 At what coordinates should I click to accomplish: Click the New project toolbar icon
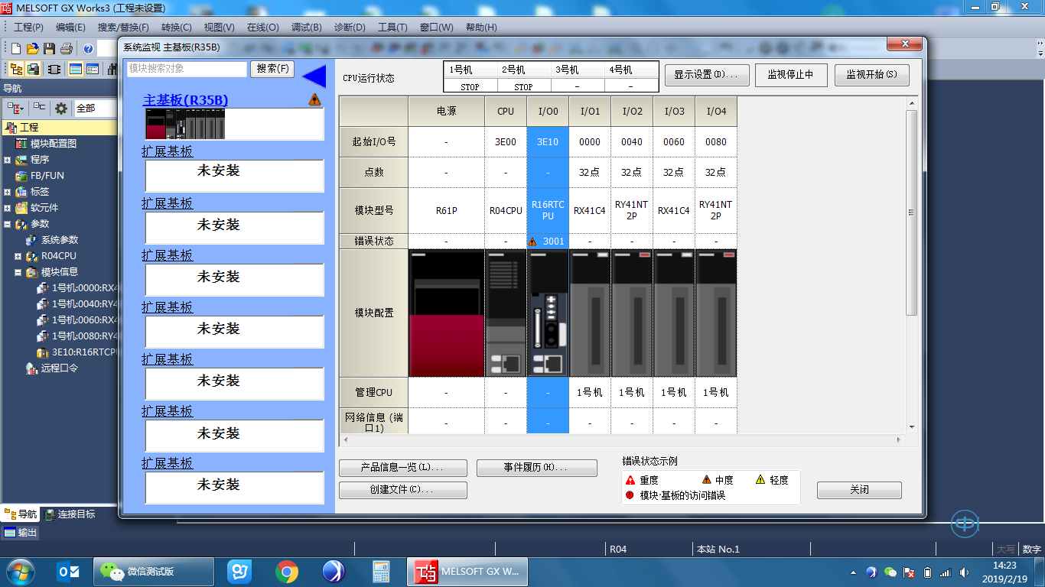(16, 49)
